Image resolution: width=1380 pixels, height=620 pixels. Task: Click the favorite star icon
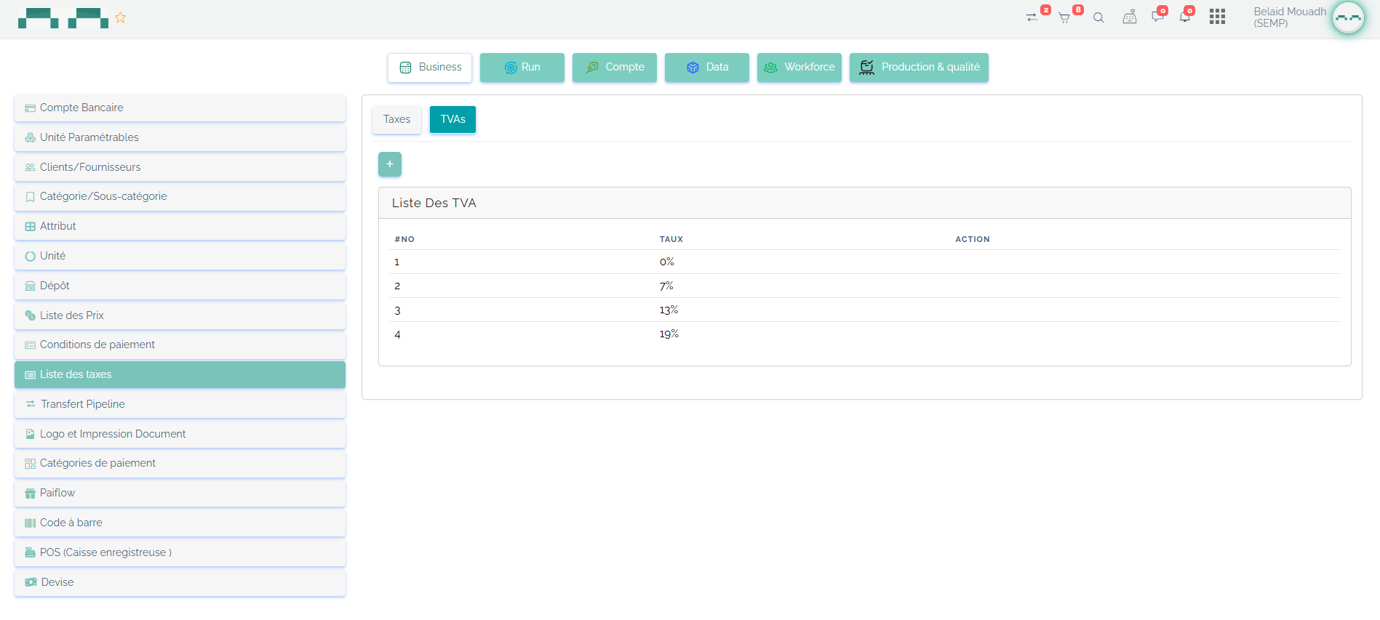(121, 17)
